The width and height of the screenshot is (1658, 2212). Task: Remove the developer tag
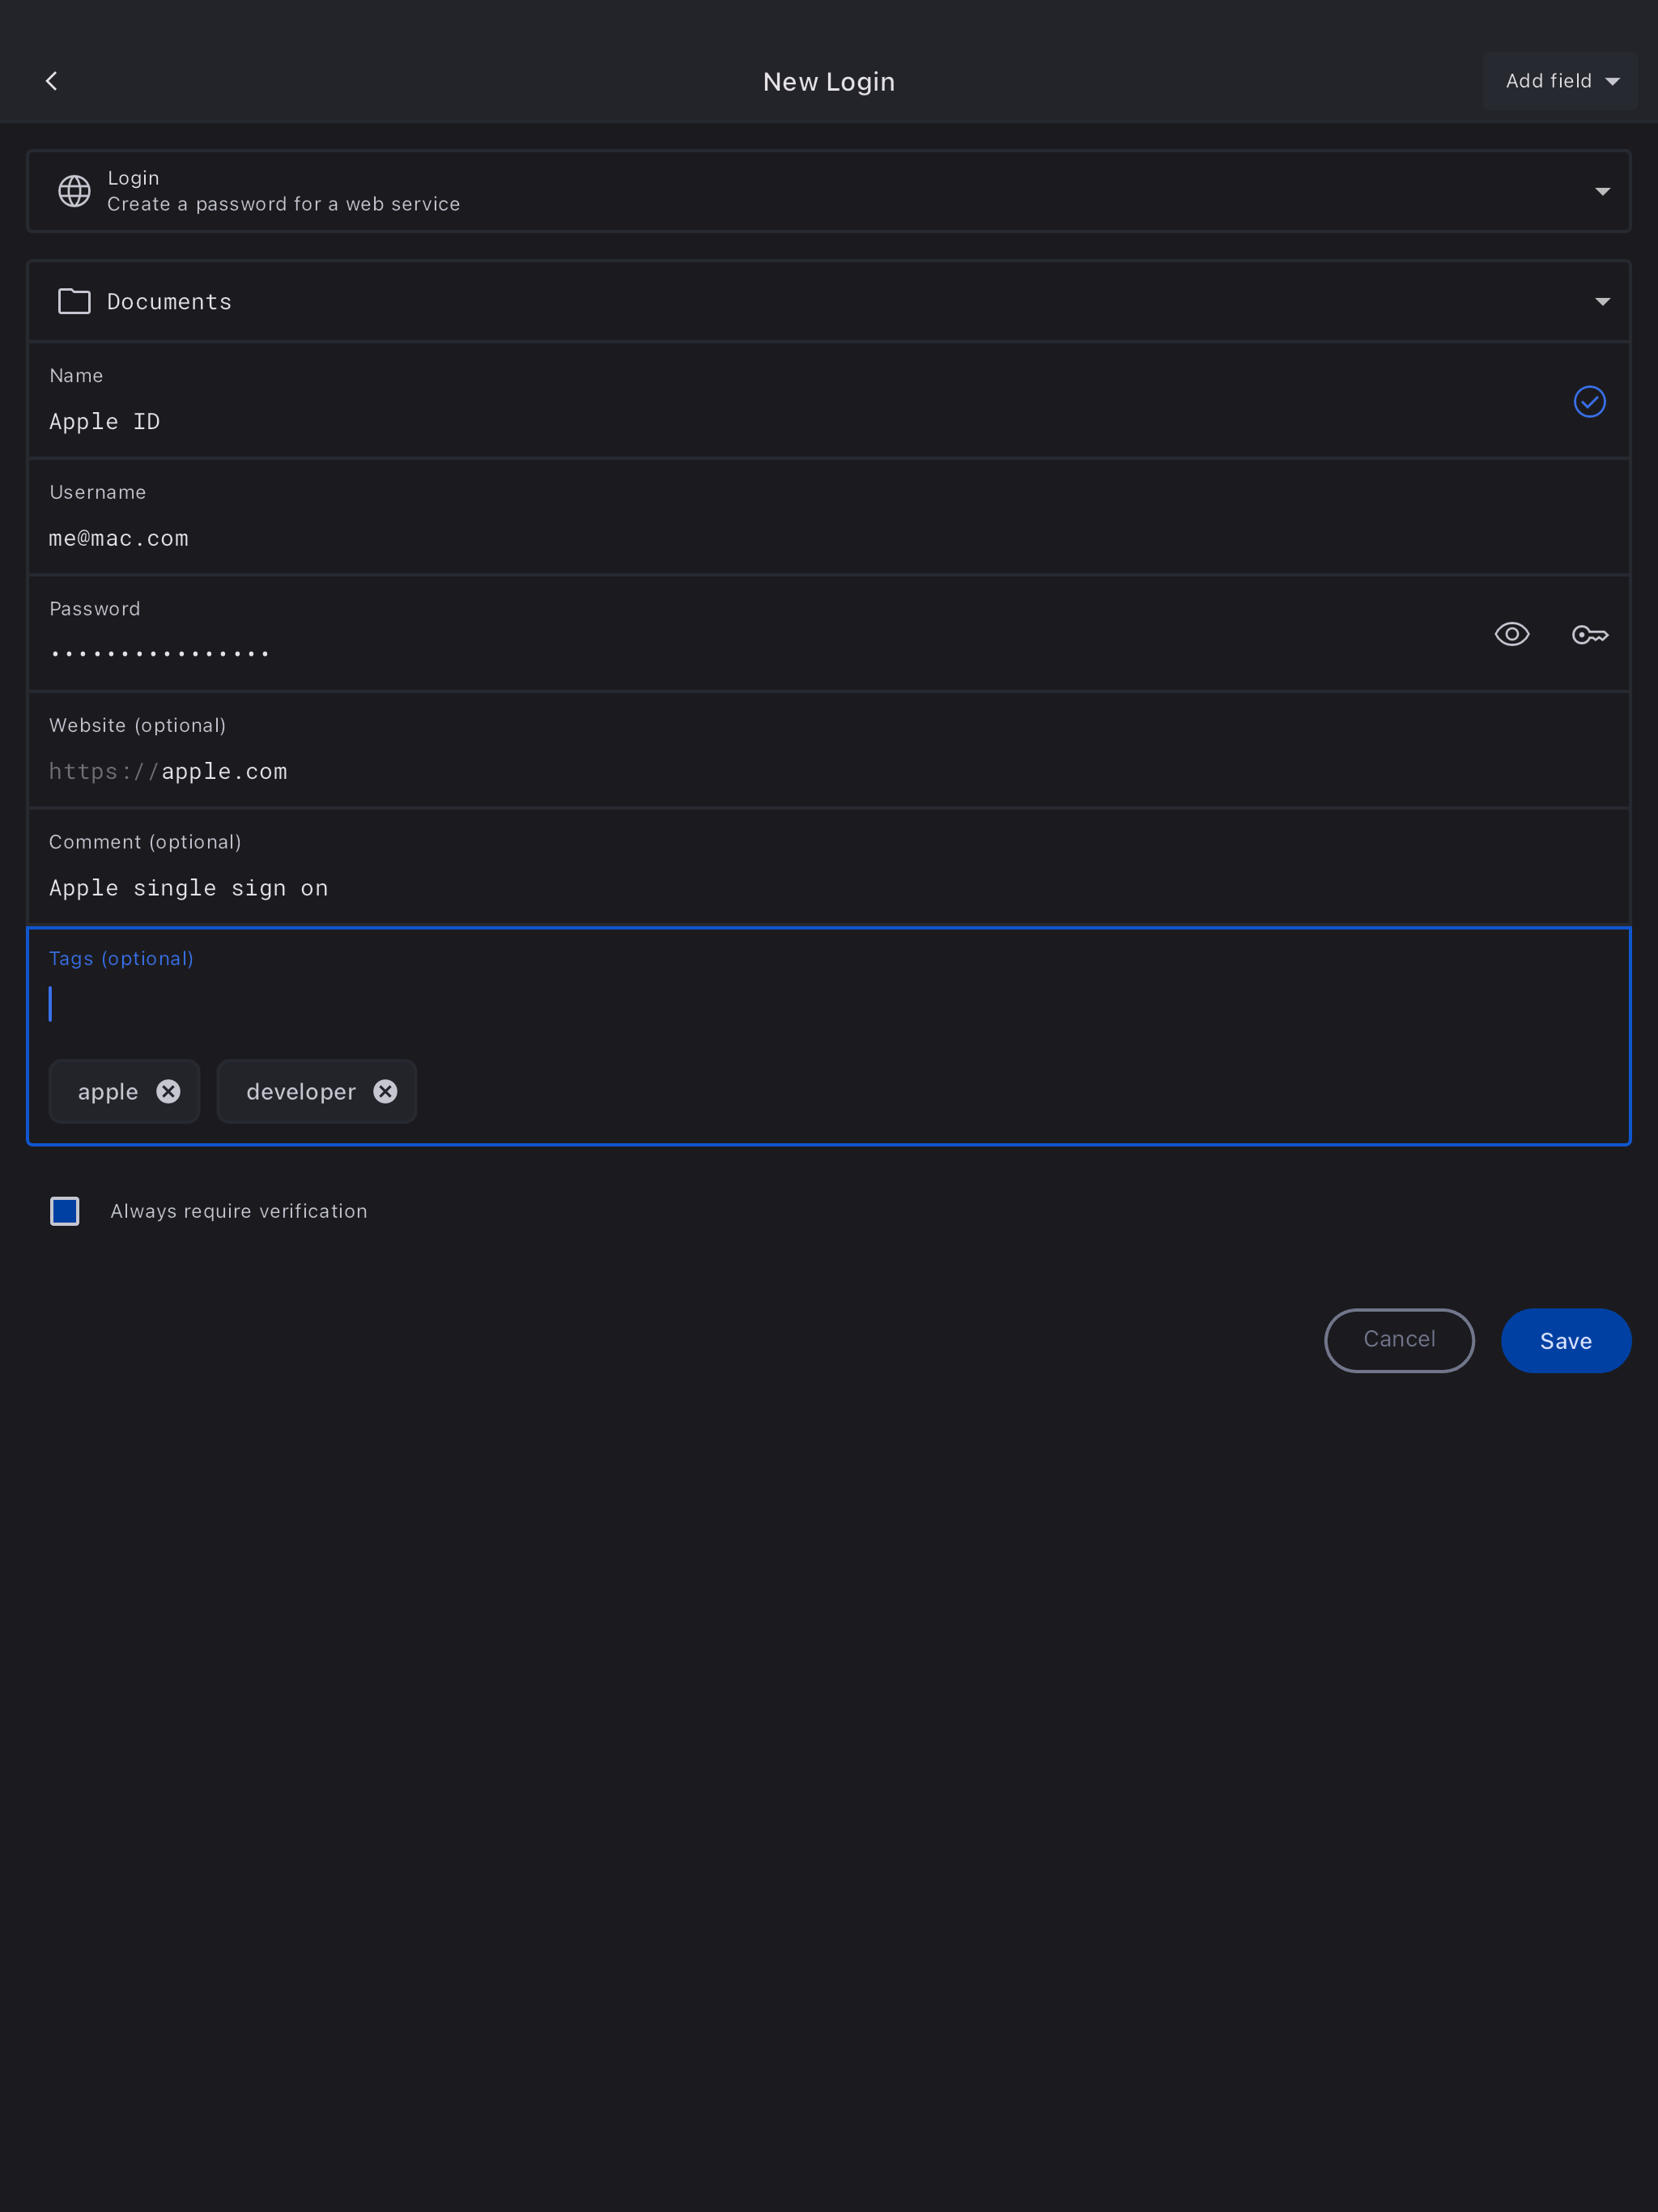385,1092
